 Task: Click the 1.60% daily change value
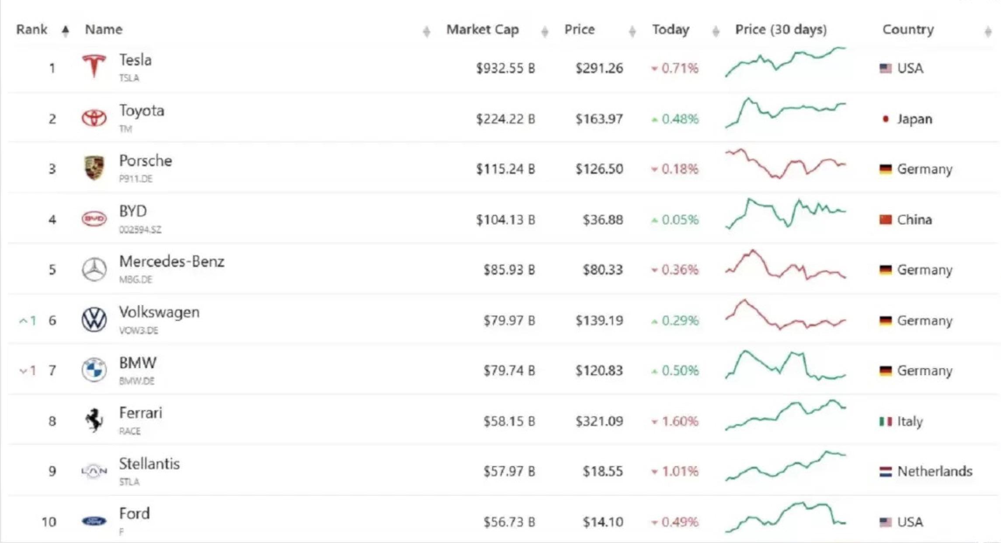point(680,421)
